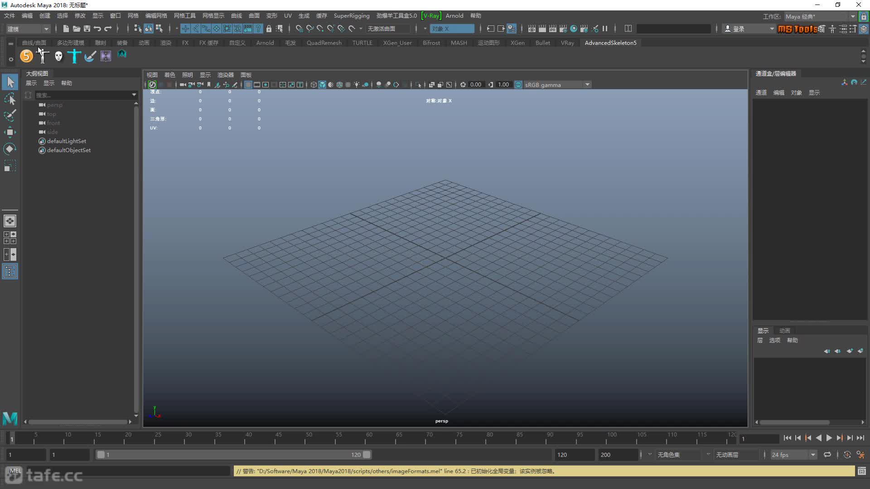Image resolution: width=870 pixels, height=489 pixels.
Task: Redo the action via arrow icon
Action: 108,29
